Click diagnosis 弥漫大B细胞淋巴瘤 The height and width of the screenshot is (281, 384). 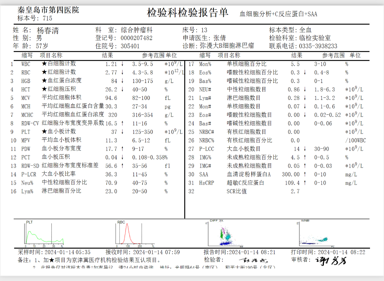pyautogui.click(x=227, y=46)
